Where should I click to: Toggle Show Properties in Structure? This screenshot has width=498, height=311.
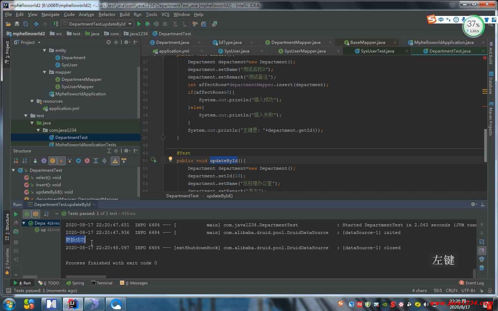click(44, 161)
